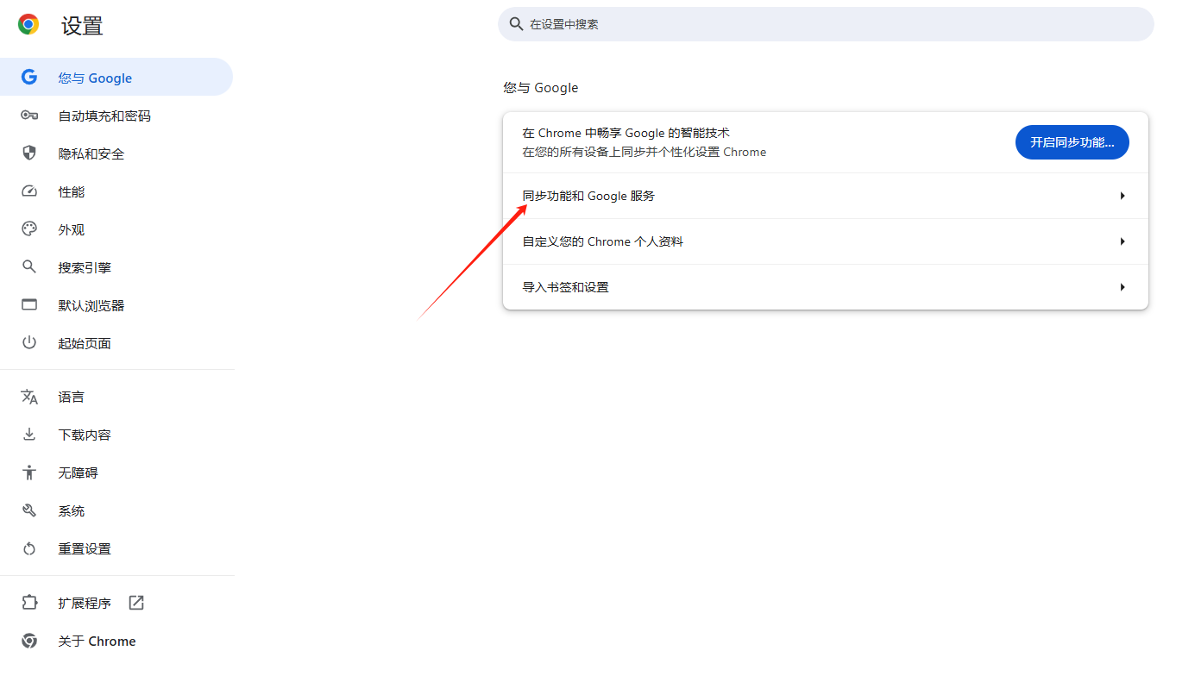The height and width of the screenshot is (676, 1201).
Task: Open 系统 settings section
Action: pyautogui.click(x=116, y=510)
